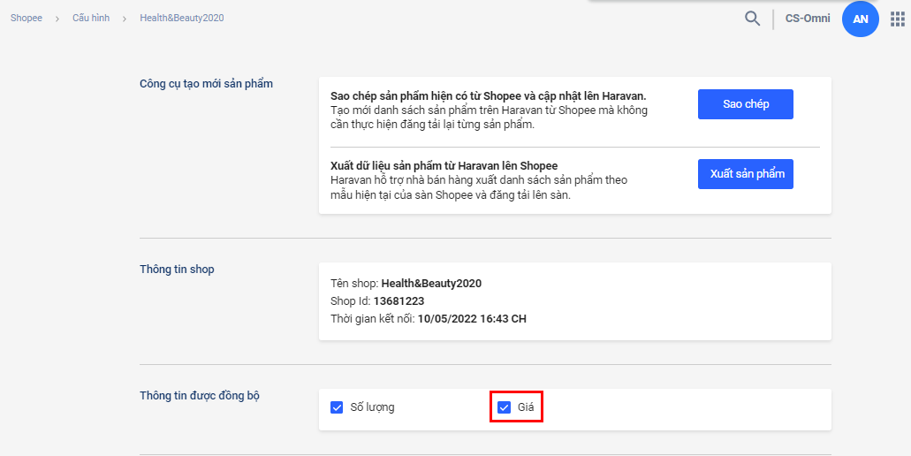Uncheck the Giá sync checkbox
The width and height of the screenshot is (911, 456).
click(x=505, y=407)
